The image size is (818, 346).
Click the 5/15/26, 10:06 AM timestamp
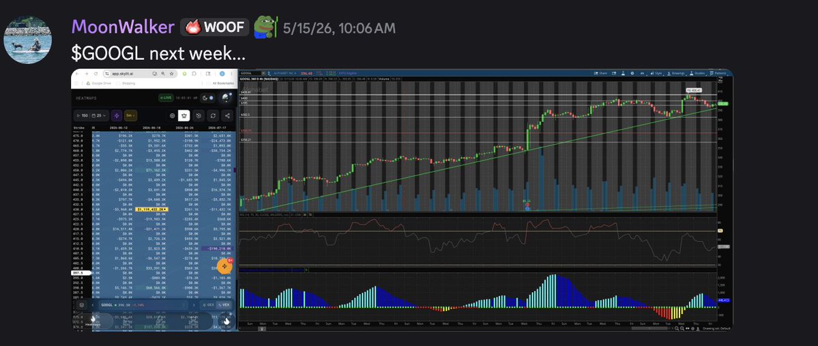pos(339,28)
